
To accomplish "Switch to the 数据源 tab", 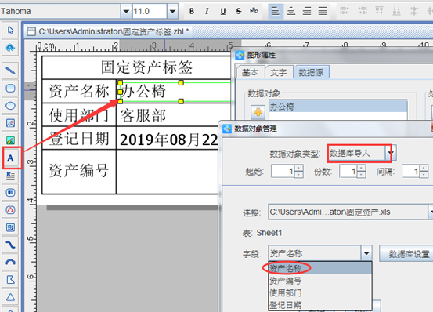I will pyautogui.click(x=311, y=72).
